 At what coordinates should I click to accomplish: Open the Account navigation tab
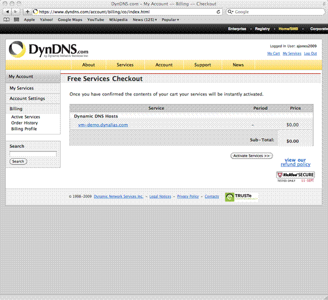(x=164, y=65)
